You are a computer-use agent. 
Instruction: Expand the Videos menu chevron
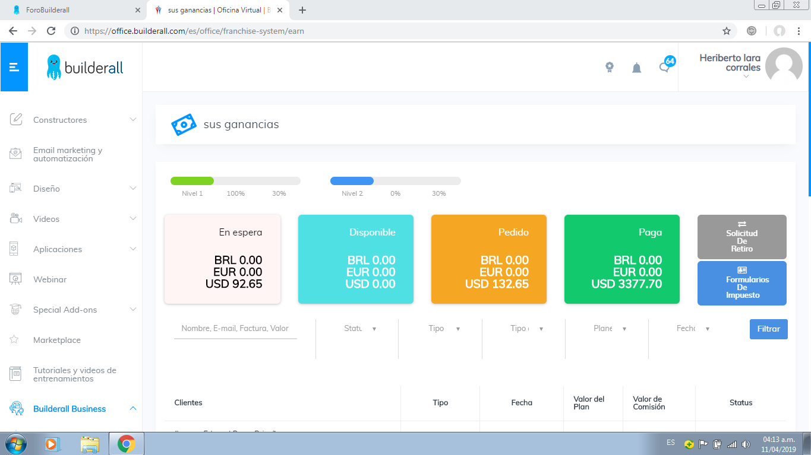133,218
